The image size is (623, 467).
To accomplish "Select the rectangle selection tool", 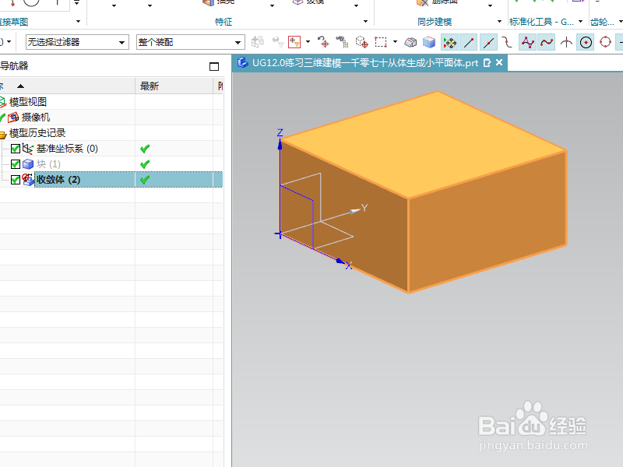I will [x=381, y=42].
